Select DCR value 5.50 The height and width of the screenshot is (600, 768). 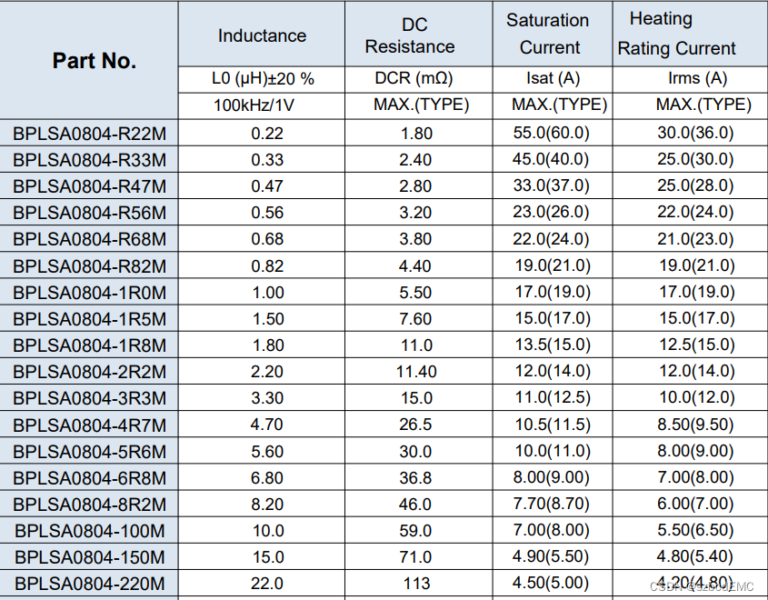click(415, 293)
